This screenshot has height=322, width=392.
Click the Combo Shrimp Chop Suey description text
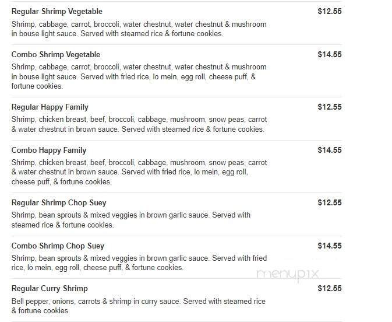point(139,263)
